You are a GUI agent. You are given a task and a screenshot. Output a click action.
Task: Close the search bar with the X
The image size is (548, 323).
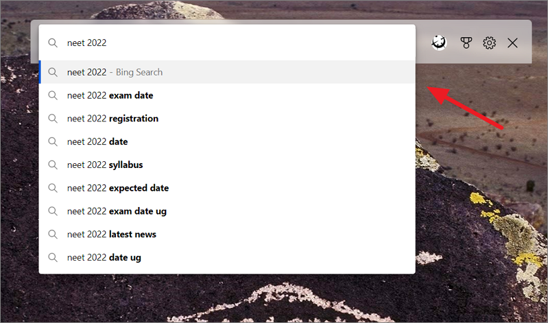click(x=513, y=43)
